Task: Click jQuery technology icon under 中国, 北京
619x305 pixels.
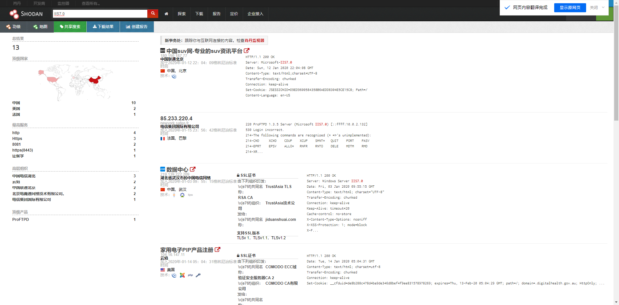Action: pos(174,76)
